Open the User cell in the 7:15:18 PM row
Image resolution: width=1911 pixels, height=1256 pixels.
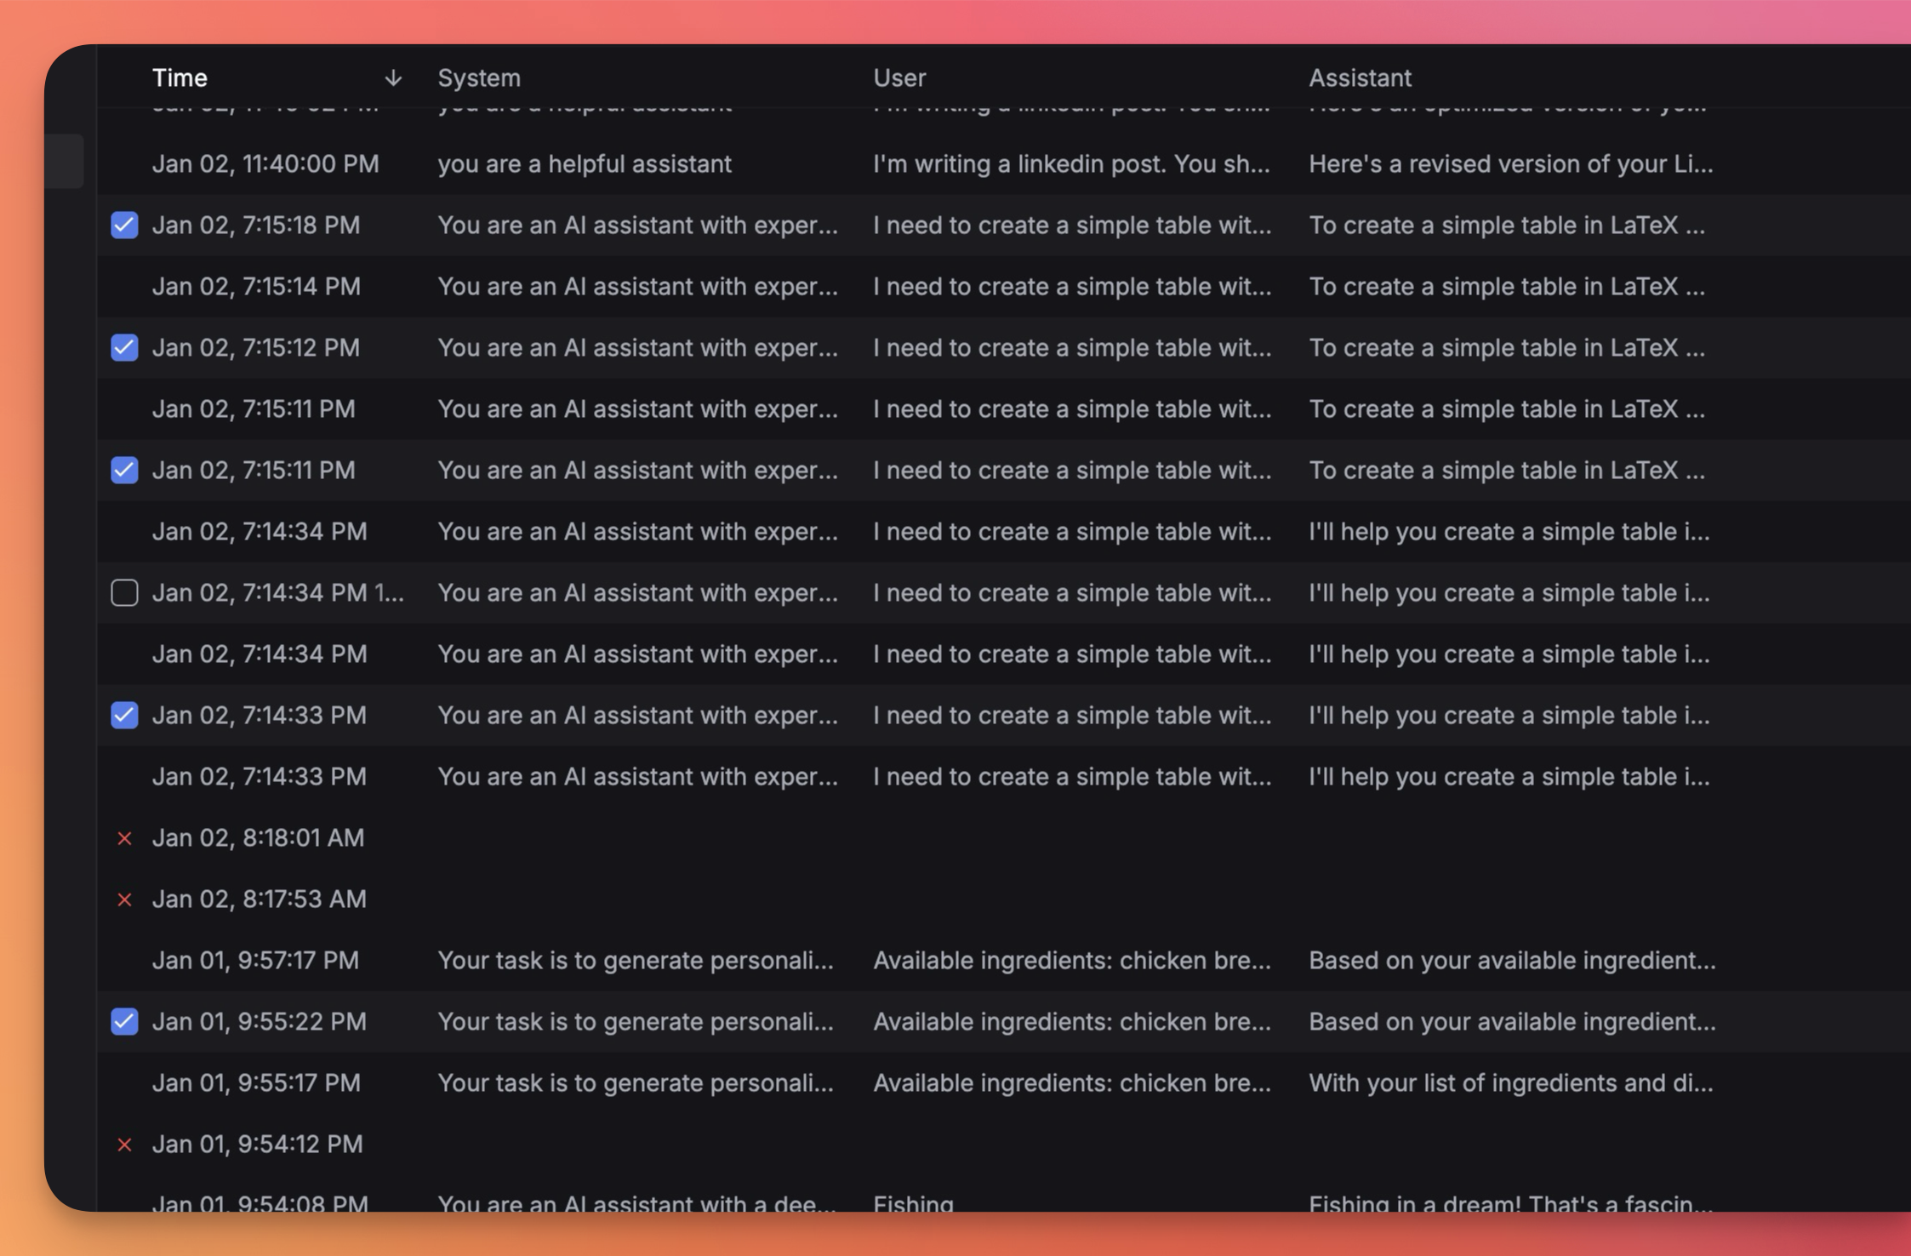tap(1072, 226)
